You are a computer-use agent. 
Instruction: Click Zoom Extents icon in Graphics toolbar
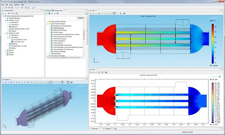click(x=28, y=82)
